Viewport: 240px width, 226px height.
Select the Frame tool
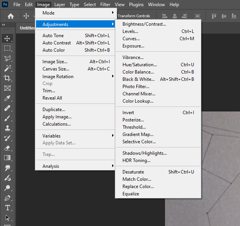(7, 88)
